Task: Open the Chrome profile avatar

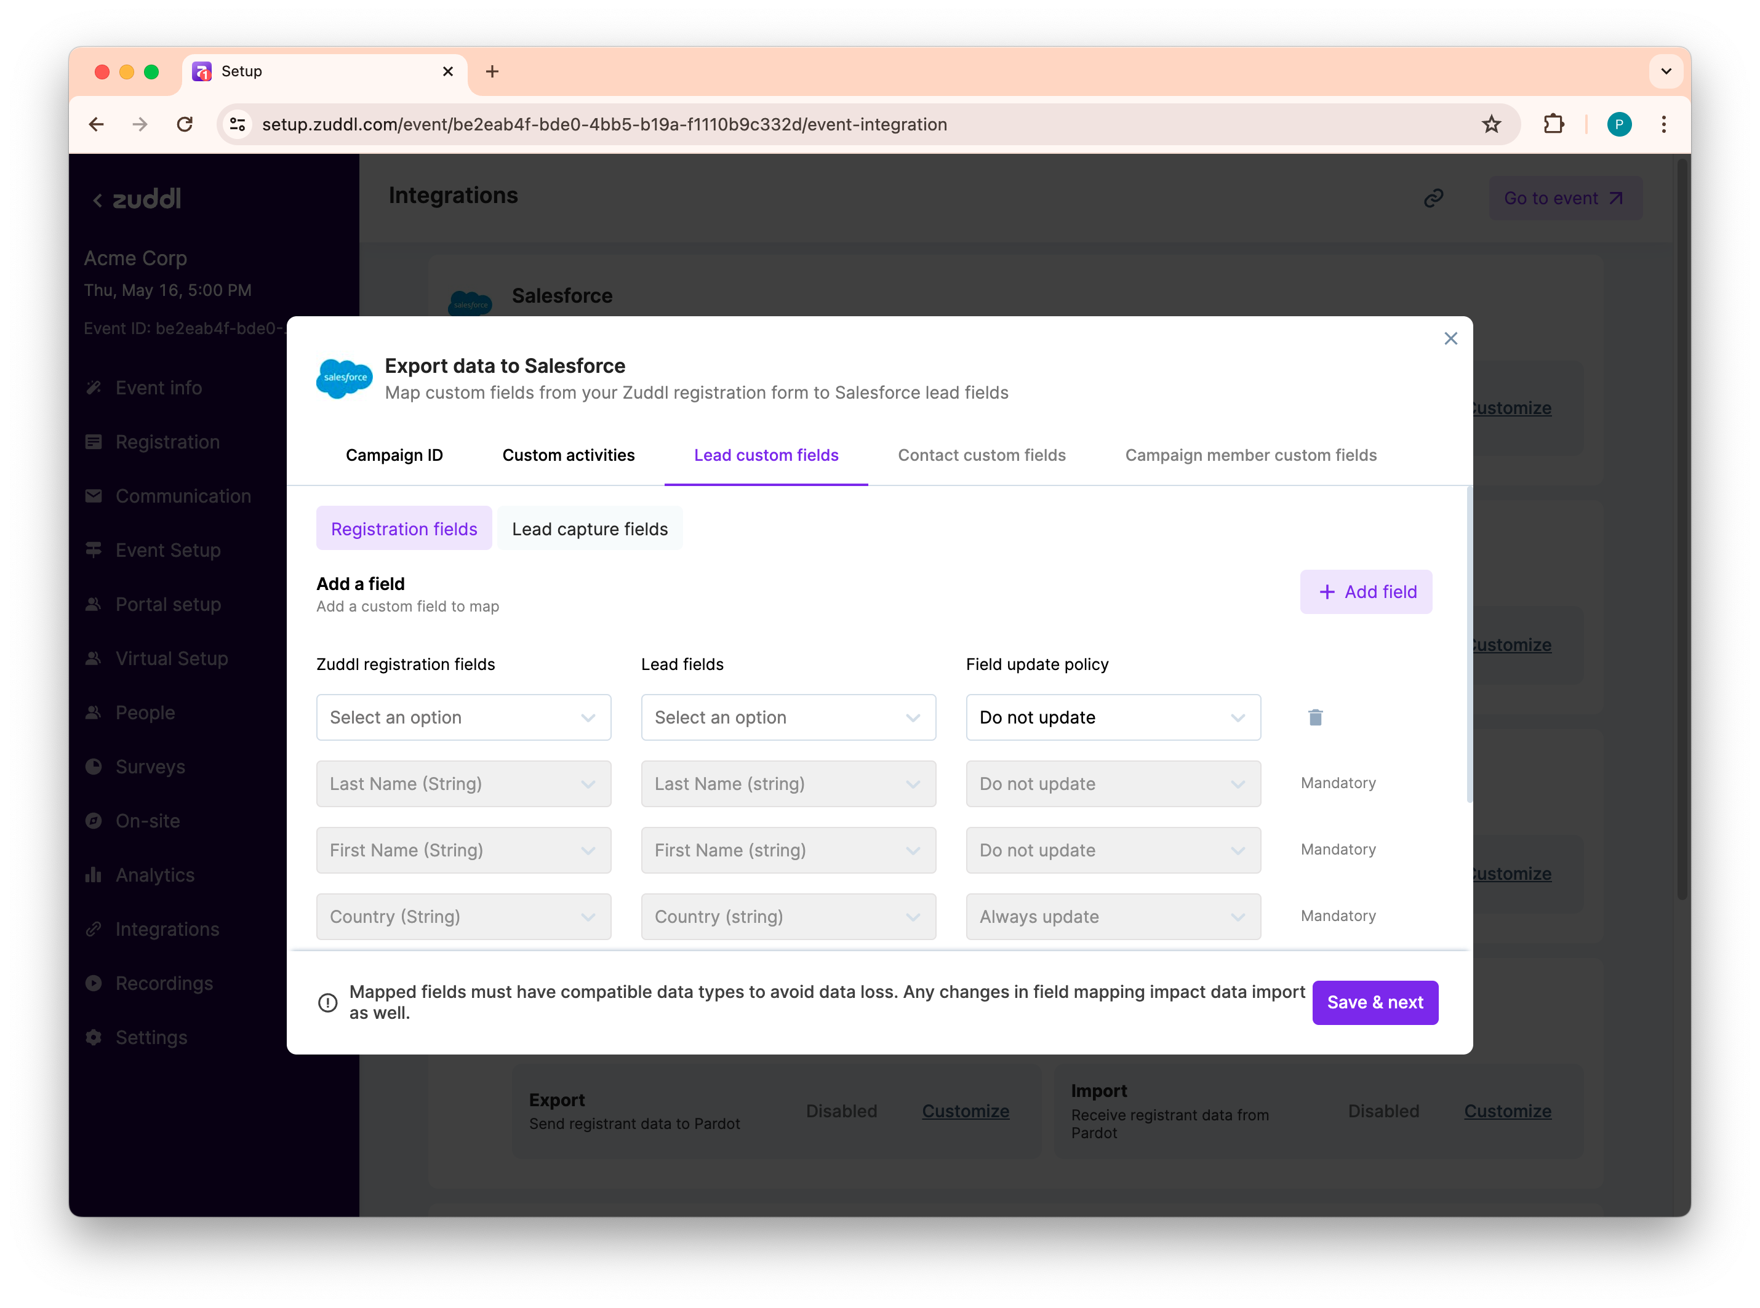Action: coord(1618,124)
